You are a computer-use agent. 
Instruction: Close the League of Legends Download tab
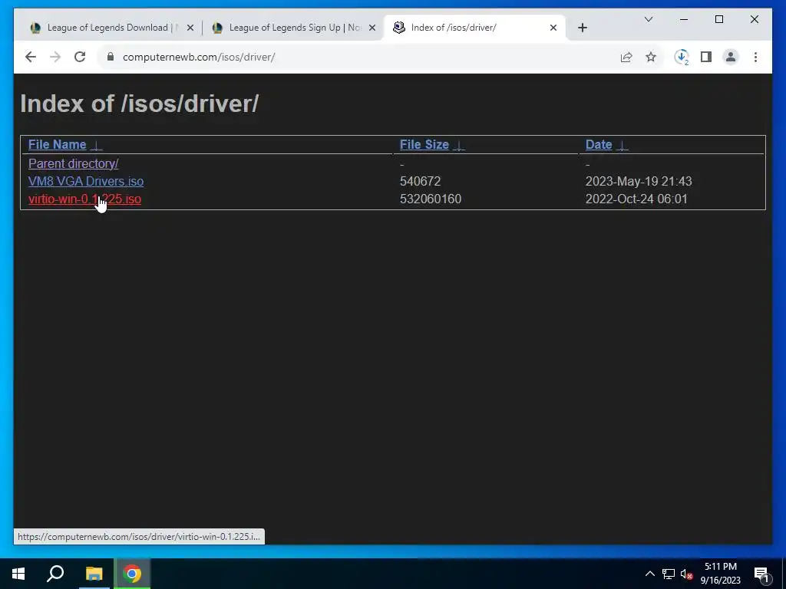tap(190, 28)
